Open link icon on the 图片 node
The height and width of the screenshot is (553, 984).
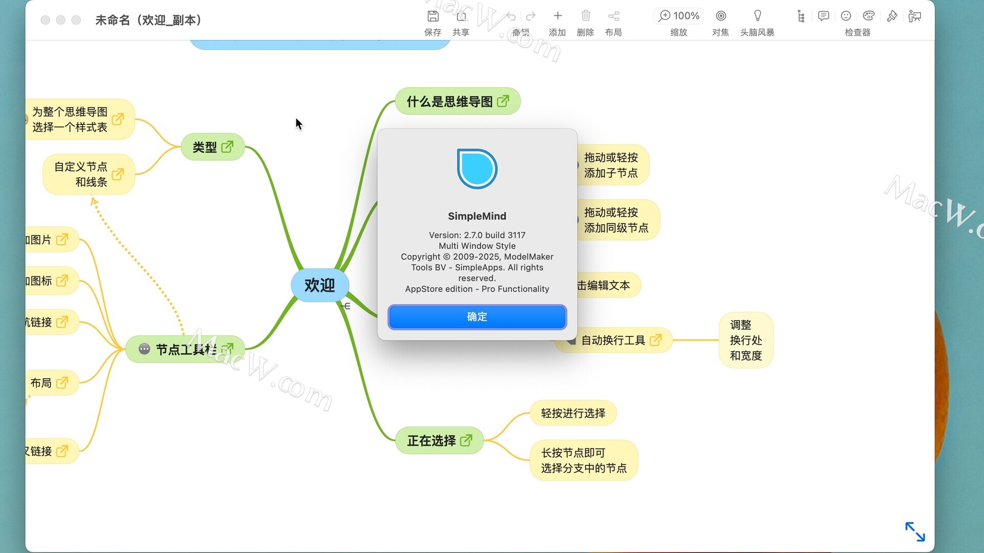coord(62,239)
